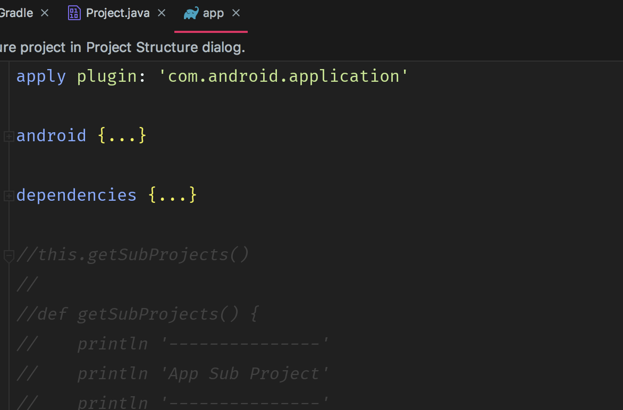
Task: Close the Project.java tab
Action: coord(161,13)
